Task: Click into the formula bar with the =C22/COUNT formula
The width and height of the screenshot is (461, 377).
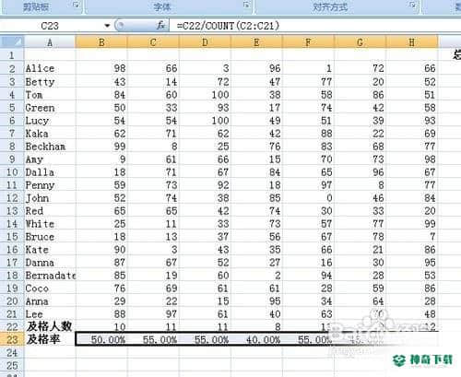Action: [x=313, y=26]
